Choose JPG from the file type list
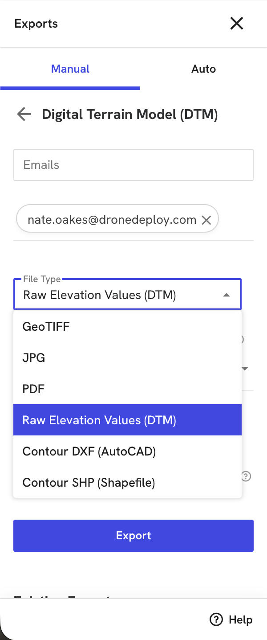 click(x=34, y=358)
